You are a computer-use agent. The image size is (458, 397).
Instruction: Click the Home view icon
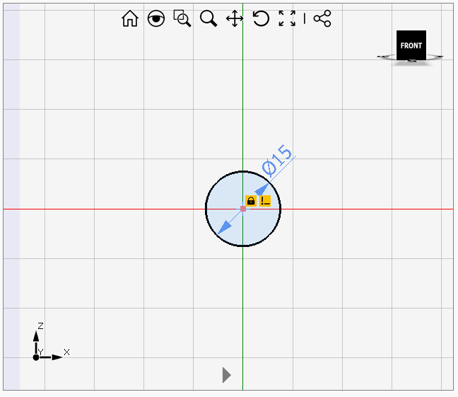tap(130, 19)
